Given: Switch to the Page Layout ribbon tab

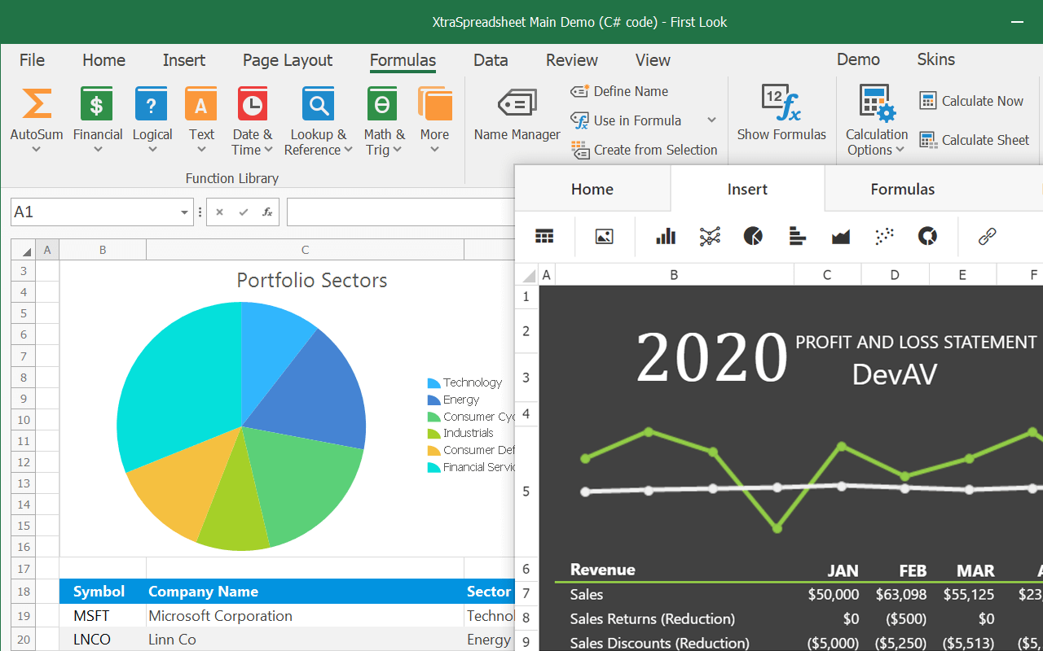Looking at the screenshot, I should click(x=287, y=60).
